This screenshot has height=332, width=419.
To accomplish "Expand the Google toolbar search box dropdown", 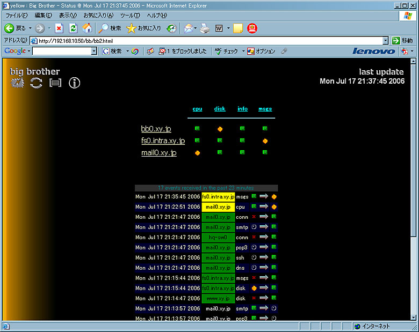I will point(94,51).
